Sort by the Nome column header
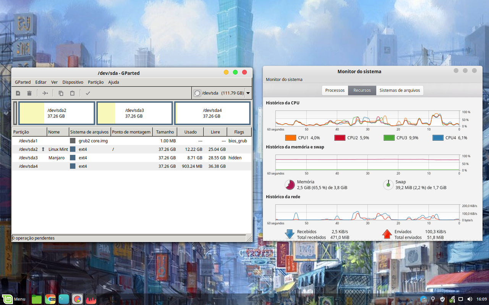Screen dimensions: 489x305 [x=58, y=132]
